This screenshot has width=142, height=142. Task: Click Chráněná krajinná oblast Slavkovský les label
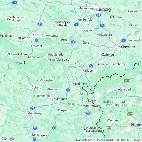point(114,102)
